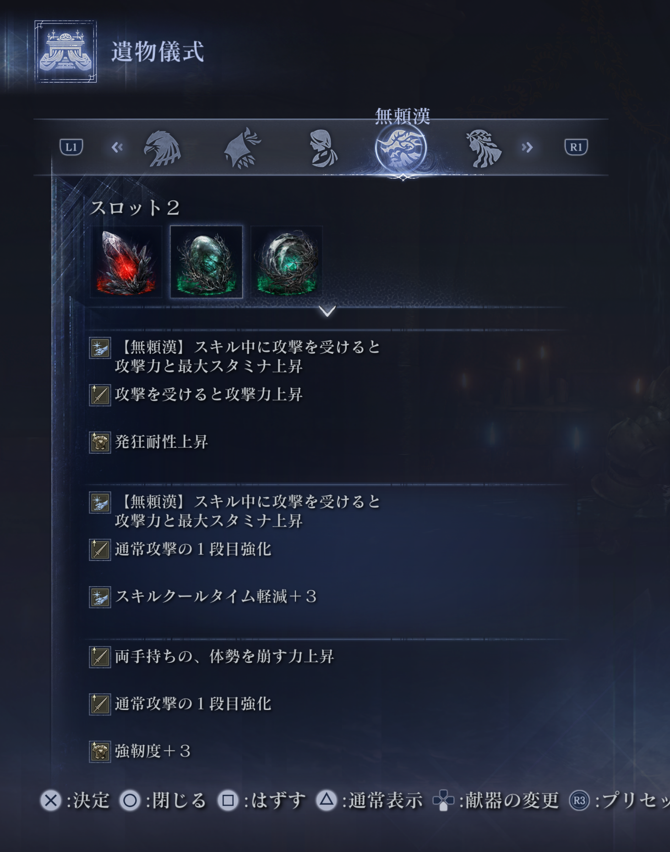Click the はずす remove prompt
Image resolution: width=670 pixels, height=852 pixels.
[x=261, y=801]
